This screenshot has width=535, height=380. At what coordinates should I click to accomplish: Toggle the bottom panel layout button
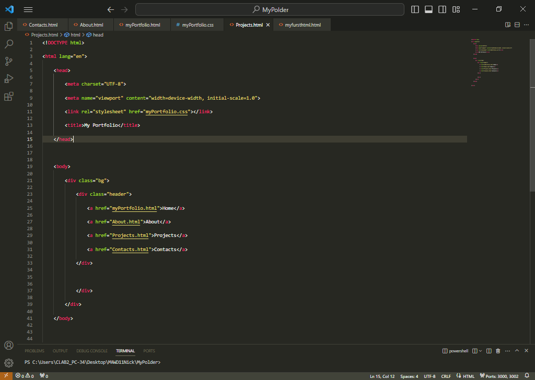pyautogui.click(x=429, y=9)
